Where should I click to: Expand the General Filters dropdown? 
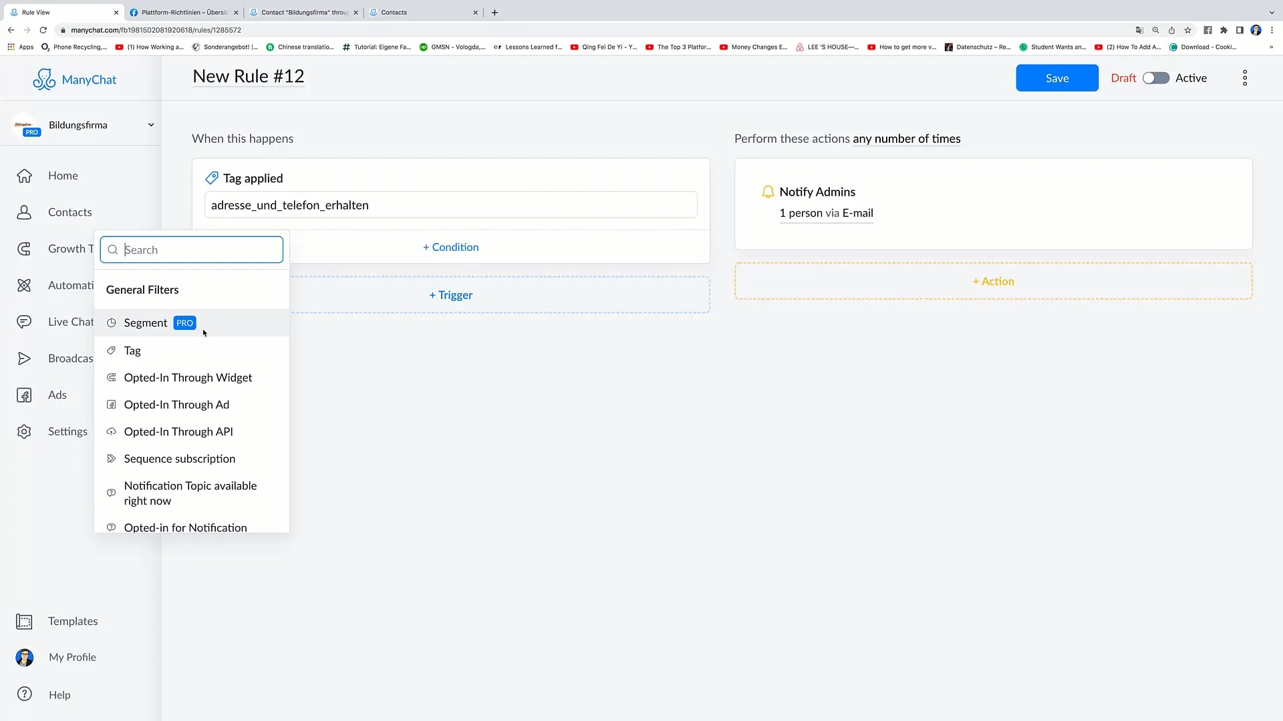point(143,289)
